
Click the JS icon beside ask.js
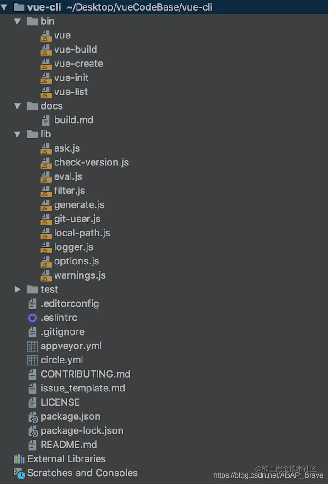[x=46, y=148]
